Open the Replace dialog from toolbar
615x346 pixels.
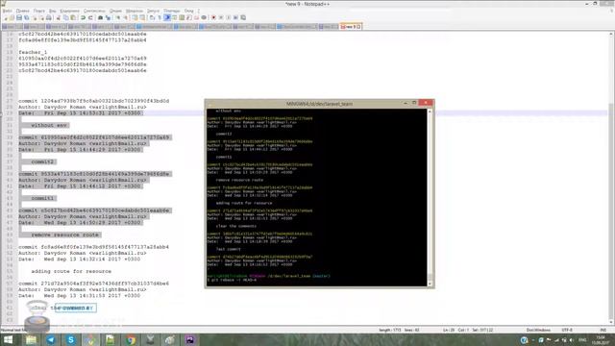pos(108,17)
